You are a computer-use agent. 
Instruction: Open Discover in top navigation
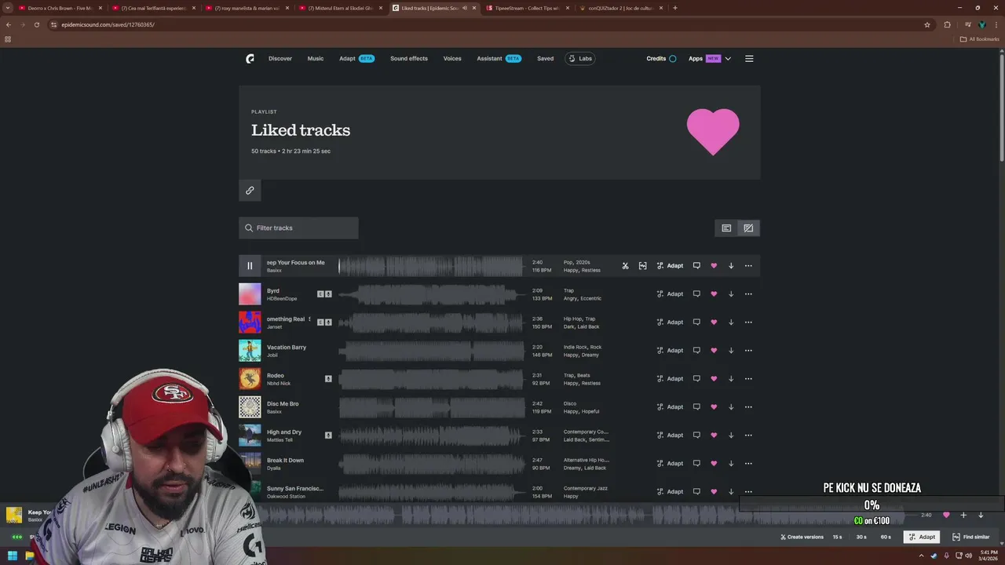(280, 59)
